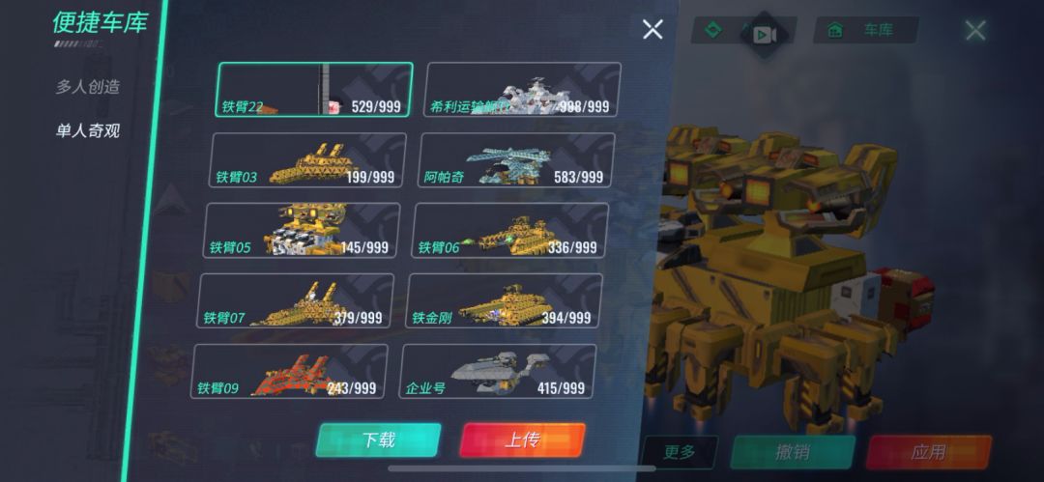Viewport: 1044px width, 482px height.
Task: Click the red 应用 apply button
Action: pos(928,453)
